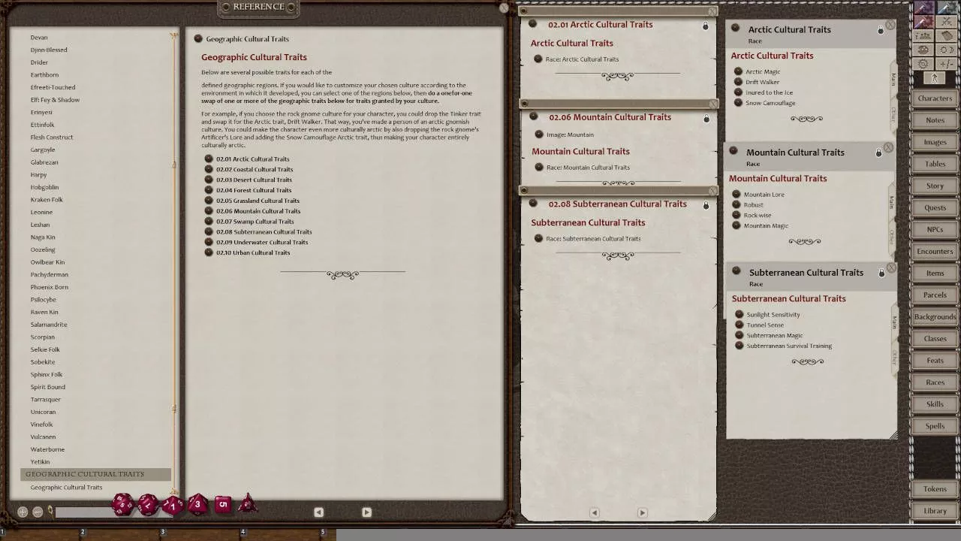Open the Story sidebar button

click(935, 186)
